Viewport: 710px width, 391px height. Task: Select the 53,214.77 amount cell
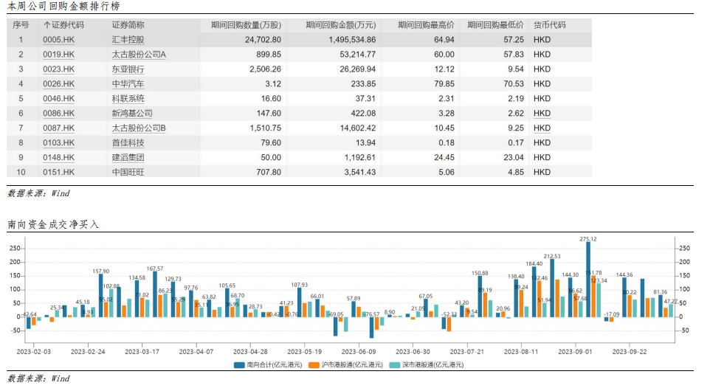(x=358, y=55)
